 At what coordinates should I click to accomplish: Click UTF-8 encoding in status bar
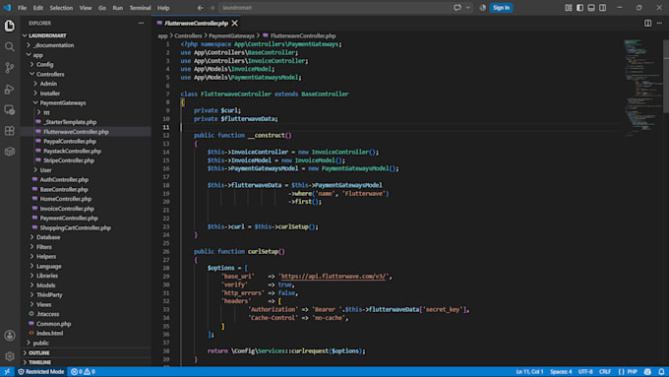(585, 372)
